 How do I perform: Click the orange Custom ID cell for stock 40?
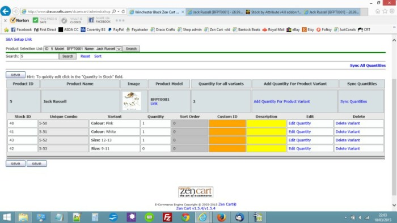pos(227,123)
